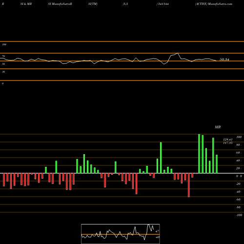Click the MR axis label -20
Viewport: 244px width, 244px height.
click(238, 184)
